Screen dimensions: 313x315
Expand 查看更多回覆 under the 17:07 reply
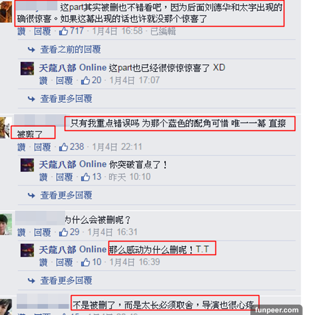[66, 99]
